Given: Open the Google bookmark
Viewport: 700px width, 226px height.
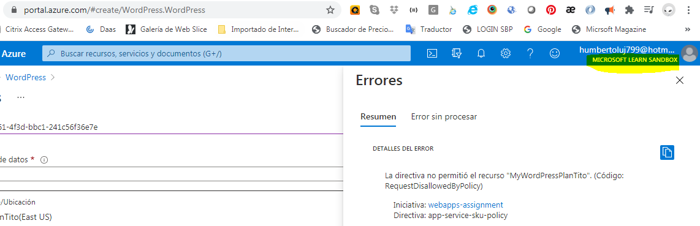Looking at the screenshot, I should click(x=542, y=29).
